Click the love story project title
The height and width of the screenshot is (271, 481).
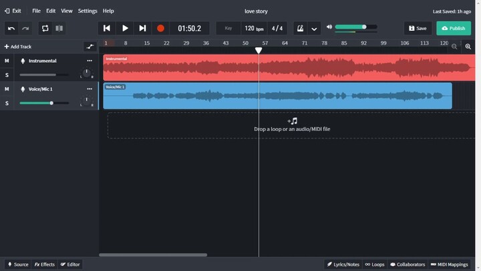256,11
